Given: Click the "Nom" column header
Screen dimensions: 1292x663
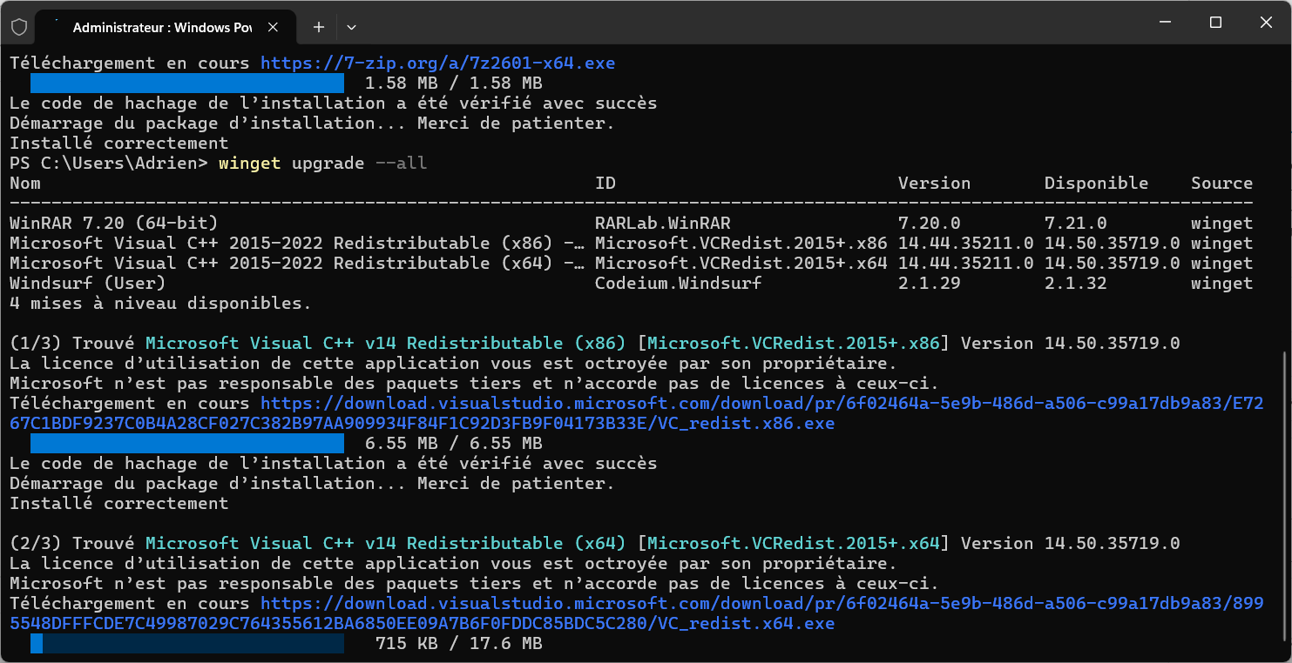Looking at the screenshot, I should pyautogui.click(x=25, y=184).
